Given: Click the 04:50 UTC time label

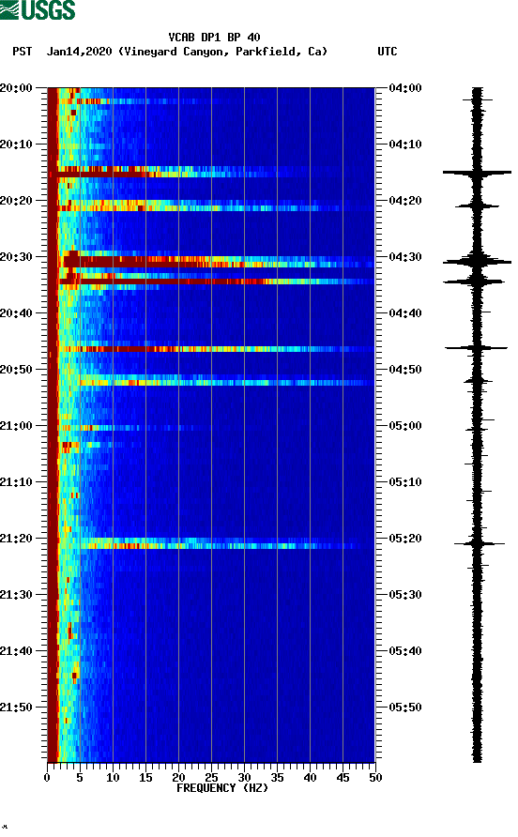Looking at the screenshot, I should [405, 370].
